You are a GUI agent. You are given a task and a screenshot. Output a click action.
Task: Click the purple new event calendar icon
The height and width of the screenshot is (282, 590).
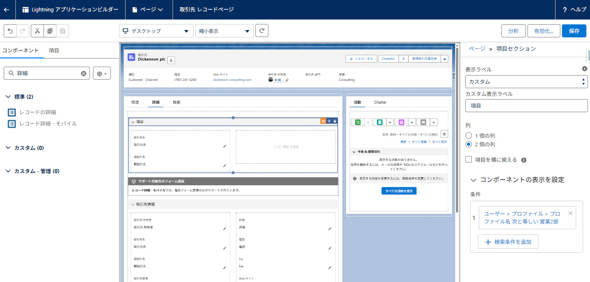coord(402,122)
